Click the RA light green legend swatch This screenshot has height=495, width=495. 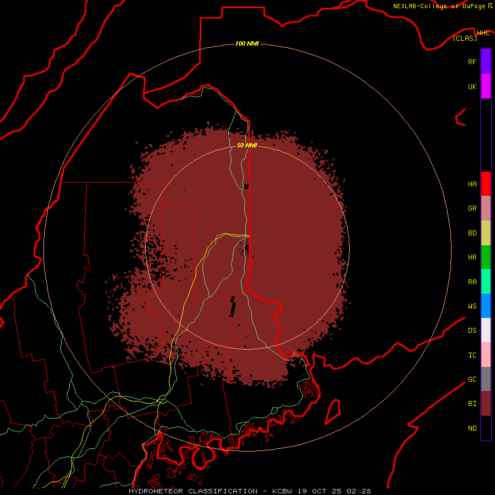click(486, 282)
